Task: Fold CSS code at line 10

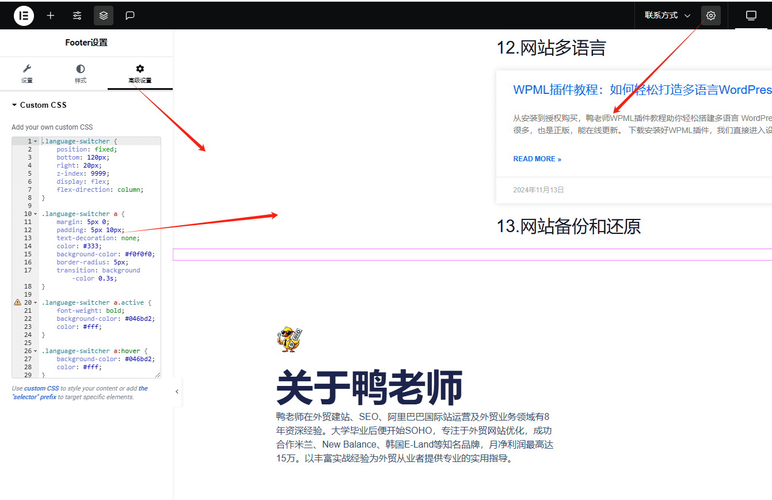Action: coord(35,214)
